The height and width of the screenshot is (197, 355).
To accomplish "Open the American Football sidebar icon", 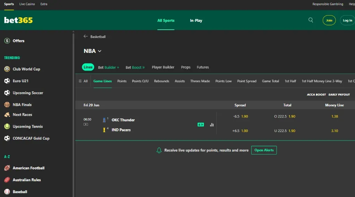I will pyautogui.click(x=7, y=168).
